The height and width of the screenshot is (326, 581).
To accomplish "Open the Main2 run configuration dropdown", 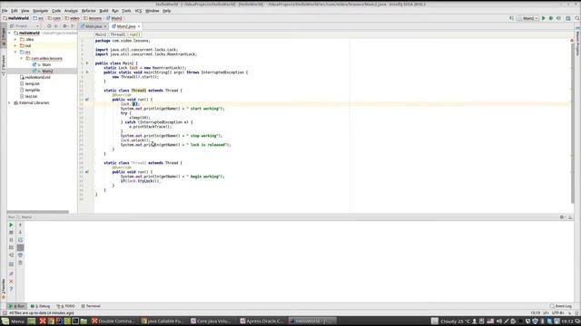I will coord(527,18).
